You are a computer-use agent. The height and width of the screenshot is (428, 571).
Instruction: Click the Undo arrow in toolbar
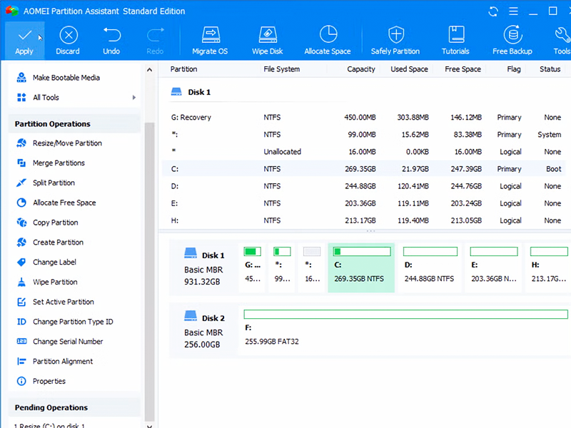coord(111,36)
